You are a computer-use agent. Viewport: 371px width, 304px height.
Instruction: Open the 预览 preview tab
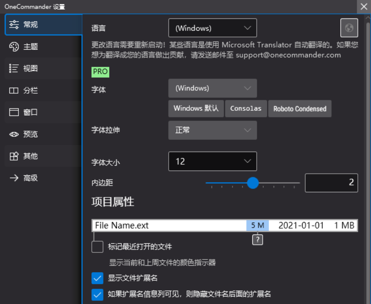(43, 134)
